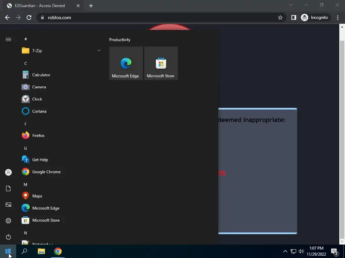Image resolution: width=345 pixels, height=258 pixels.
Task: Open Chrome's tab search dropdown arrow
Action: [291, 5]
